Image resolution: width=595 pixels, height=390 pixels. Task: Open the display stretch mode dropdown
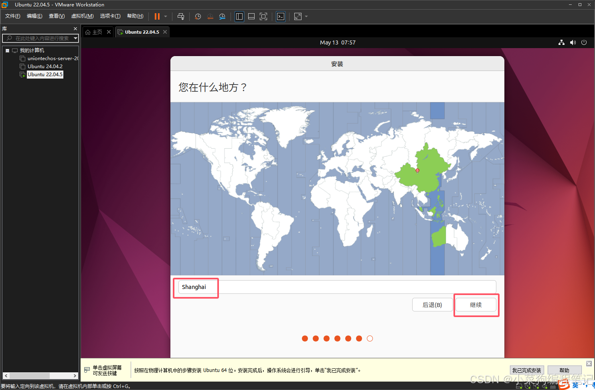(x=306, y=16)
